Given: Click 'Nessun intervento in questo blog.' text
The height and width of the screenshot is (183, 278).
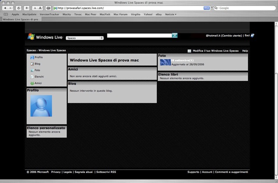Looking at the screenshot, I should point(91,91).
